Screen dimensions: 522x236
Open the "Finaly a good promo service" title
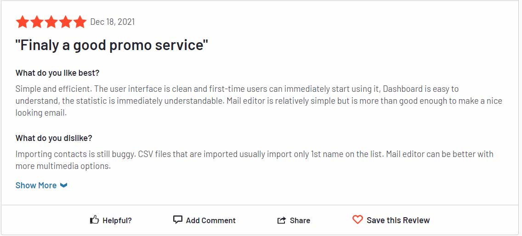[x=112, y=45]
